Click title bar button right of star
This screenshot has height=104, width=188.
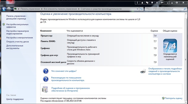click(x=147, y=3)
